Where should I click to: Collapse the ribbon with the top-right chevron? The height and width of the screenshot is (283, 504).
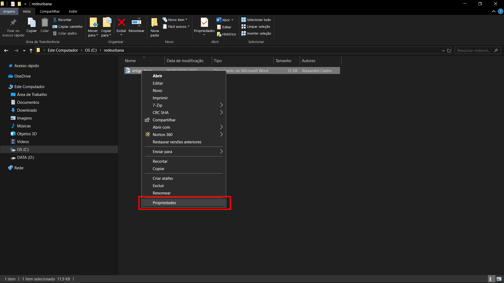(x=494, y=11)
